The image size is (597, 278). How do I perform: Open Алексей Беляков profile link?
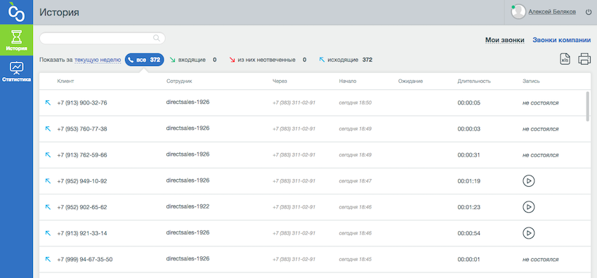(552, 12)
